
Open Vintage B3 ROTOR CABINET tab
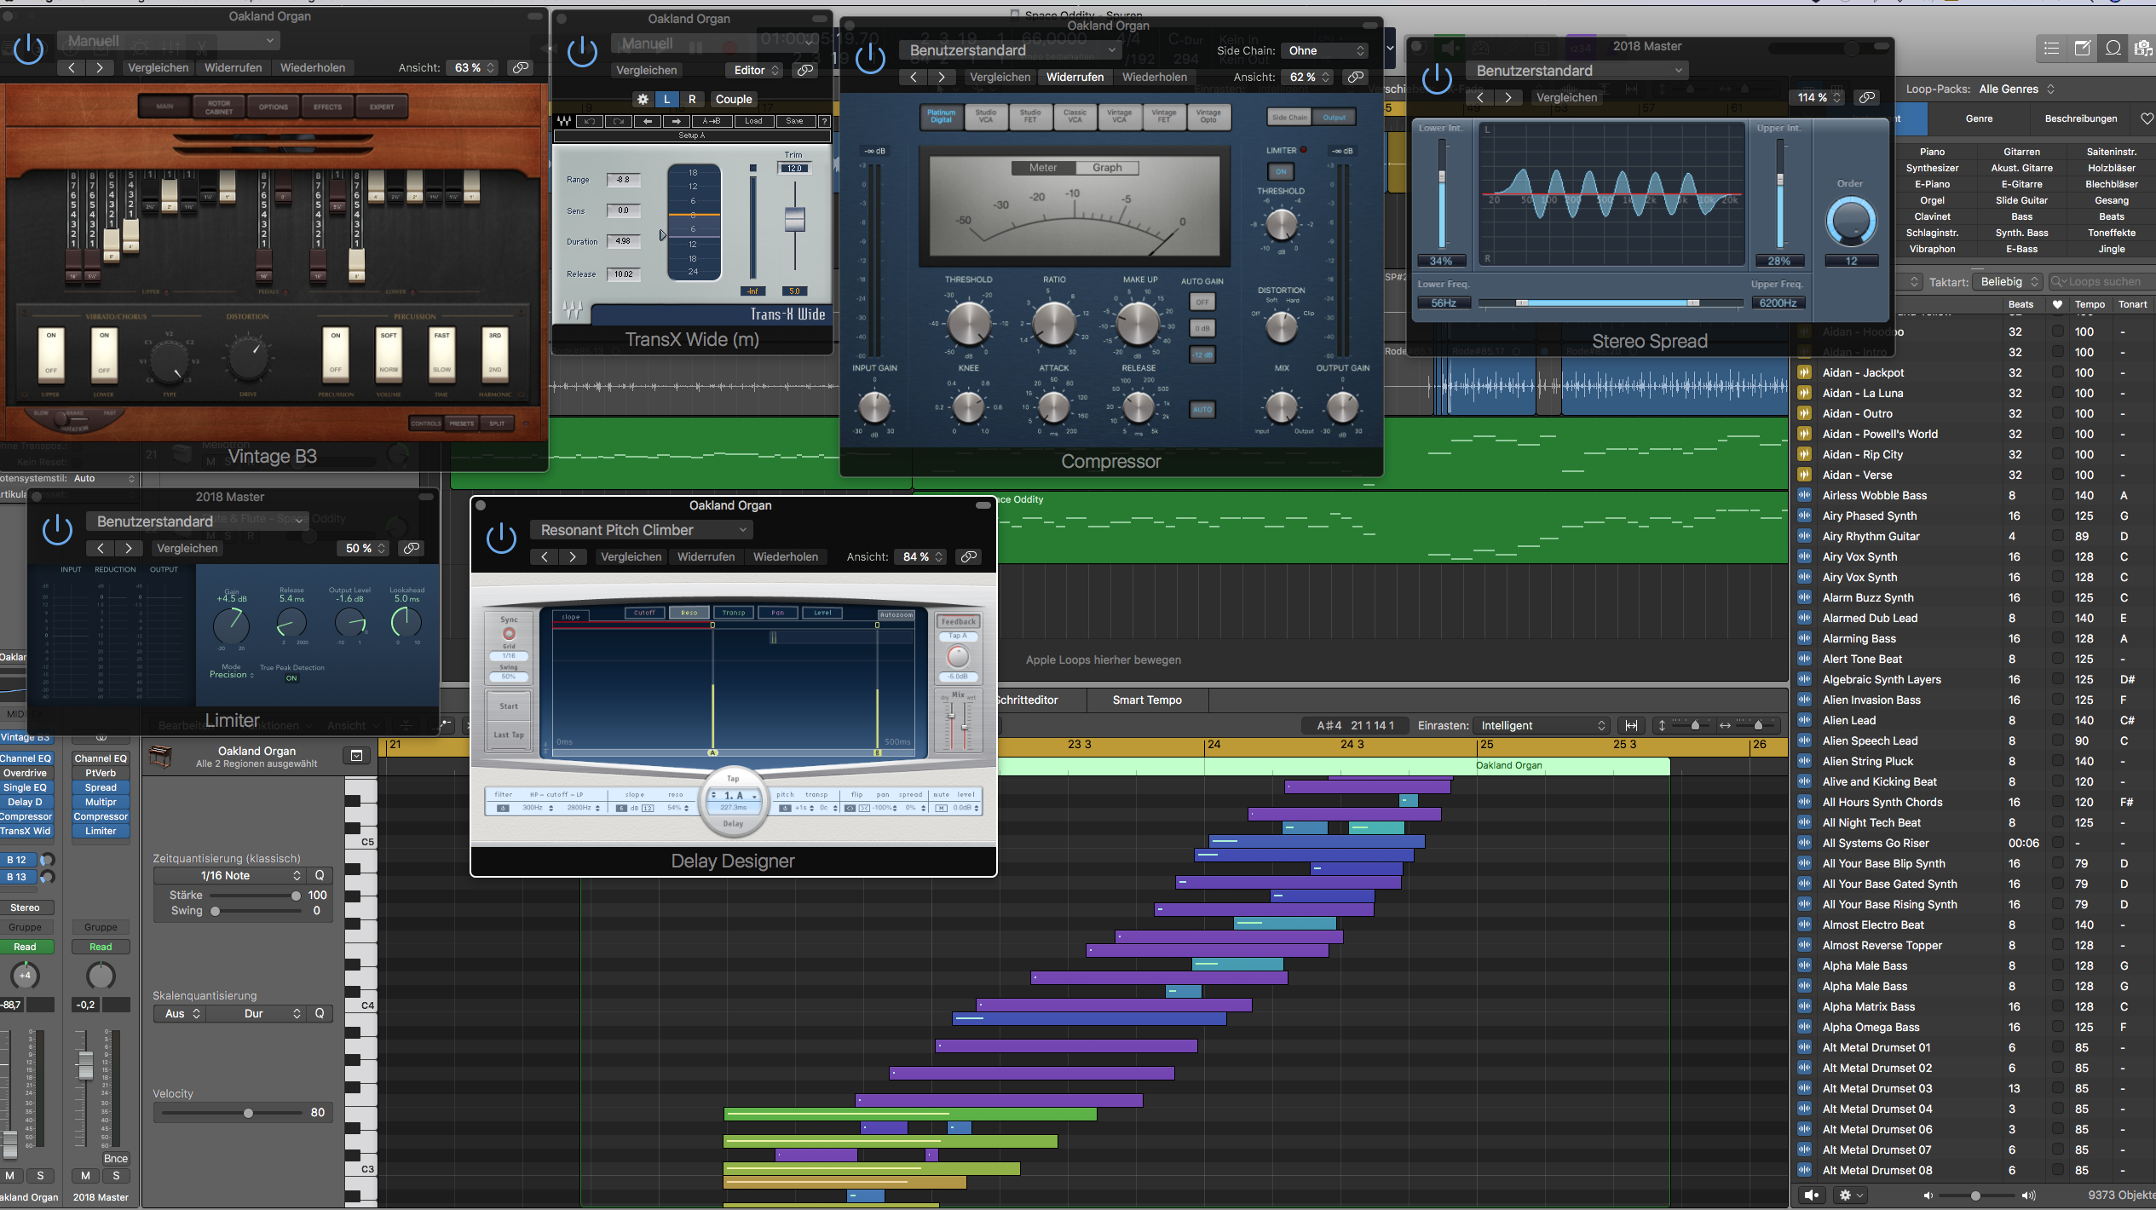tap(218, 107)
